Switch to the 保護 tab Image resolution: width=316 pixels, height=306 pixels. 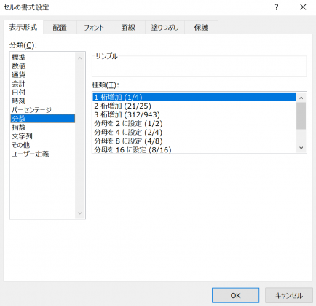201,28
